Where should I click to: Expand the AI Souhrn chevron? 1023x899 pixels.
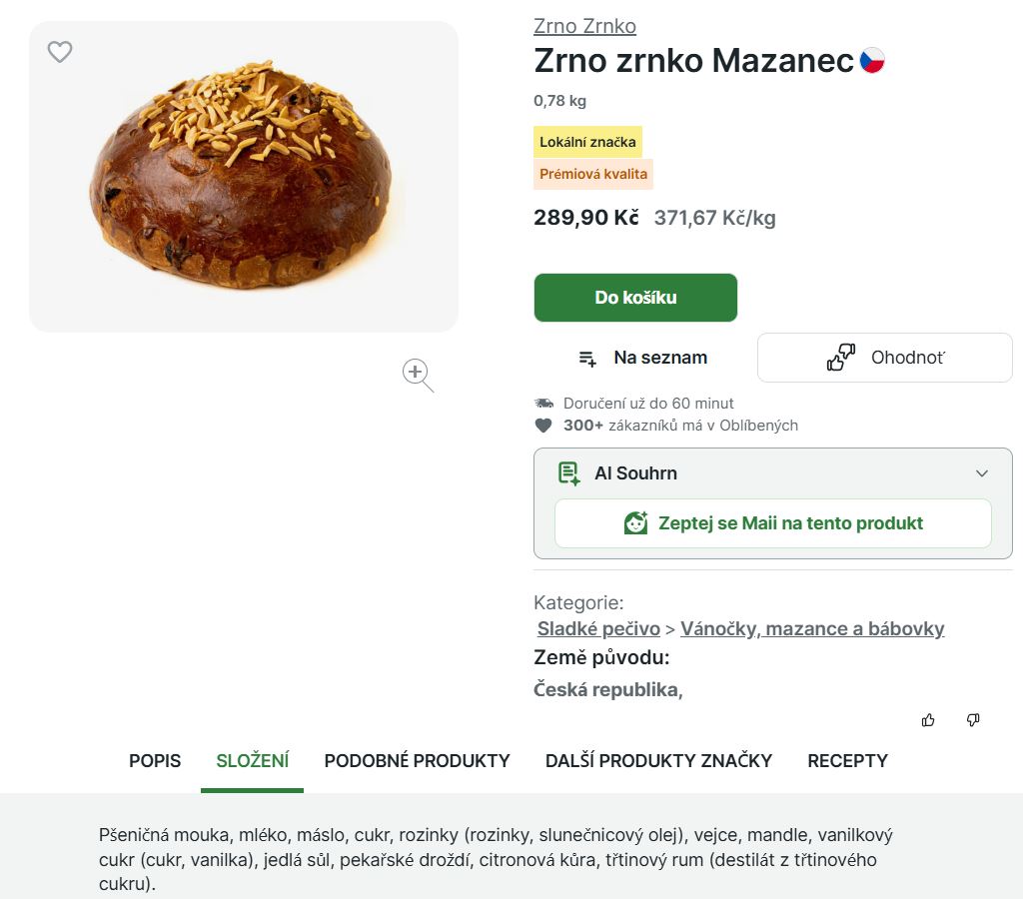[x=982, y=473]
